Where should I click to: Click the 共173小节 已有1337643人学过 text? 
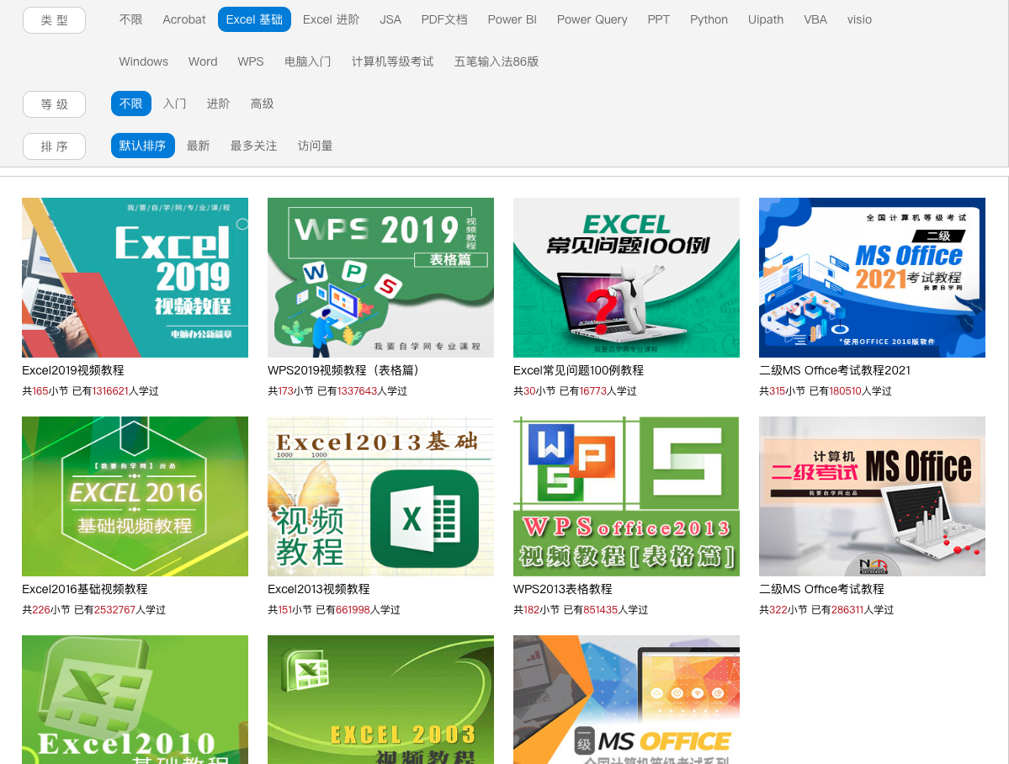(337, 390)
